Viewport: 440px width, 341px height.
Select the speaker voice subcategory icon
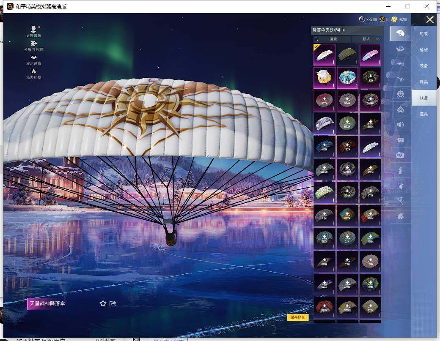tap(400, 125)
